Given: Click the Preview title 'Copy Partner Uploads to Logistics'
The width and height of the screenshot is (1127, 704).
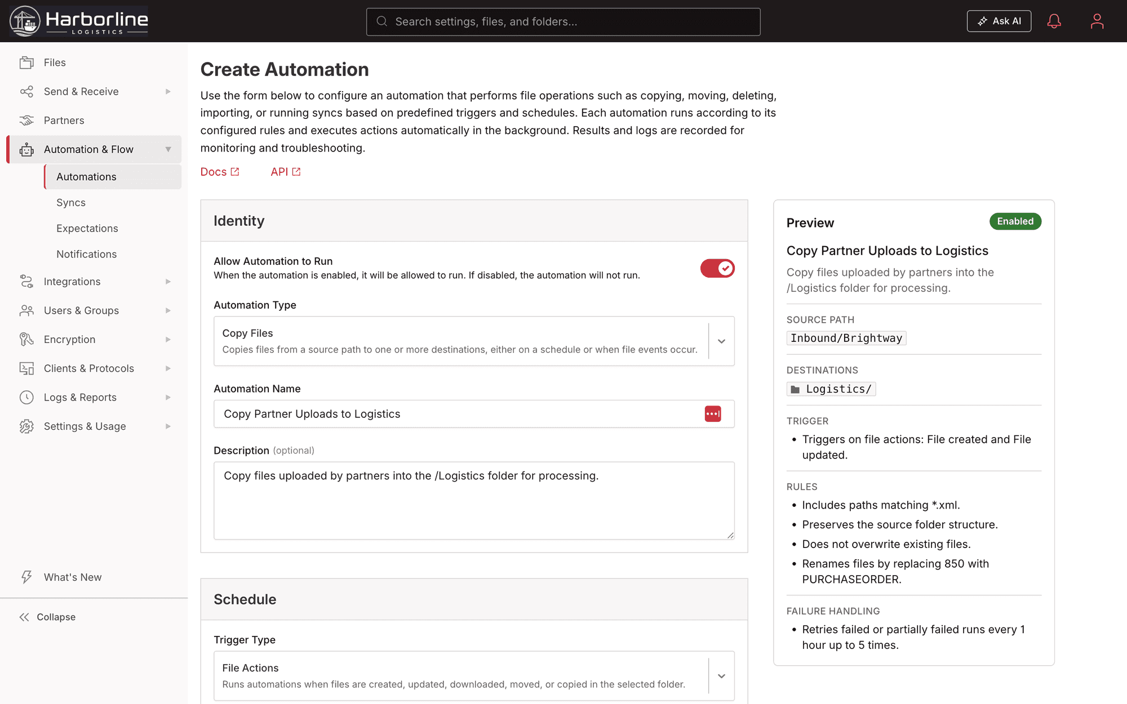Looking at the screenshot, I should (888, 251).
